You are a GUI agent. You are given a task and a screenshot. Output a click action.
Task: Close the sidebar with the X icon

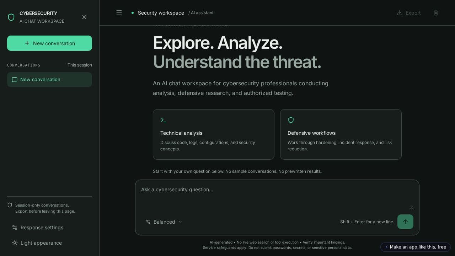84,17
